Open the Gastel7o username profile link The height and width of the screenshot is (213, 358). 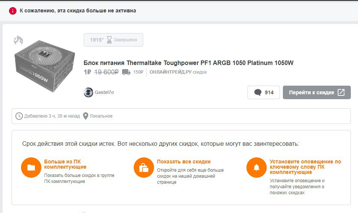104,92
